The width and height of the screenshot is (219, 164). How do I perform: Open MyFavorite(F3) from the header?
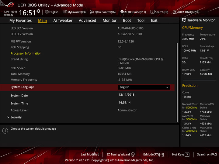point(74,12)
